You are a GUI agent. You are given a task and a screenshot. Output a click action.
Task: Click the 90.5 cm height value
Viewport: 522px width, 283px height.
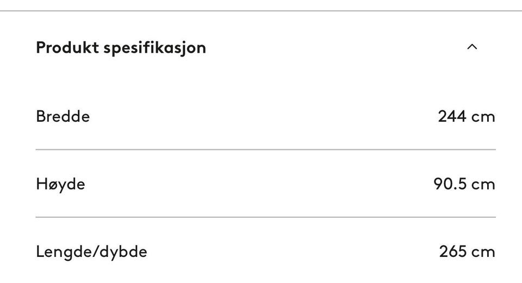click(x=464, y=184)
